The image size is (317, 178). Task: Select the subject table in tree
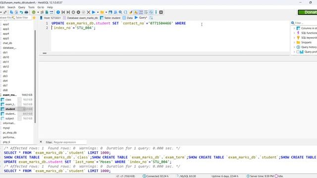tap(9, 119)
